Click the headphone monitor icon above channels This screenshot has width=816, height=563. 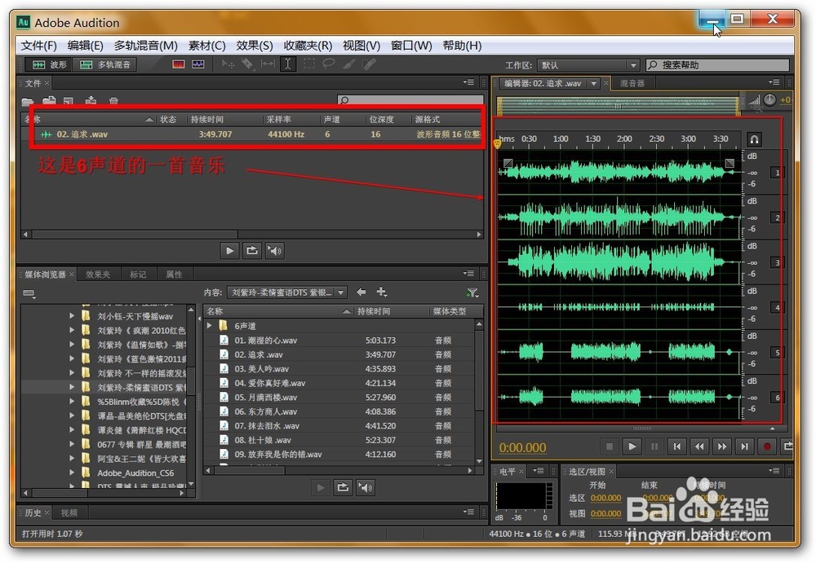(754, 139)
